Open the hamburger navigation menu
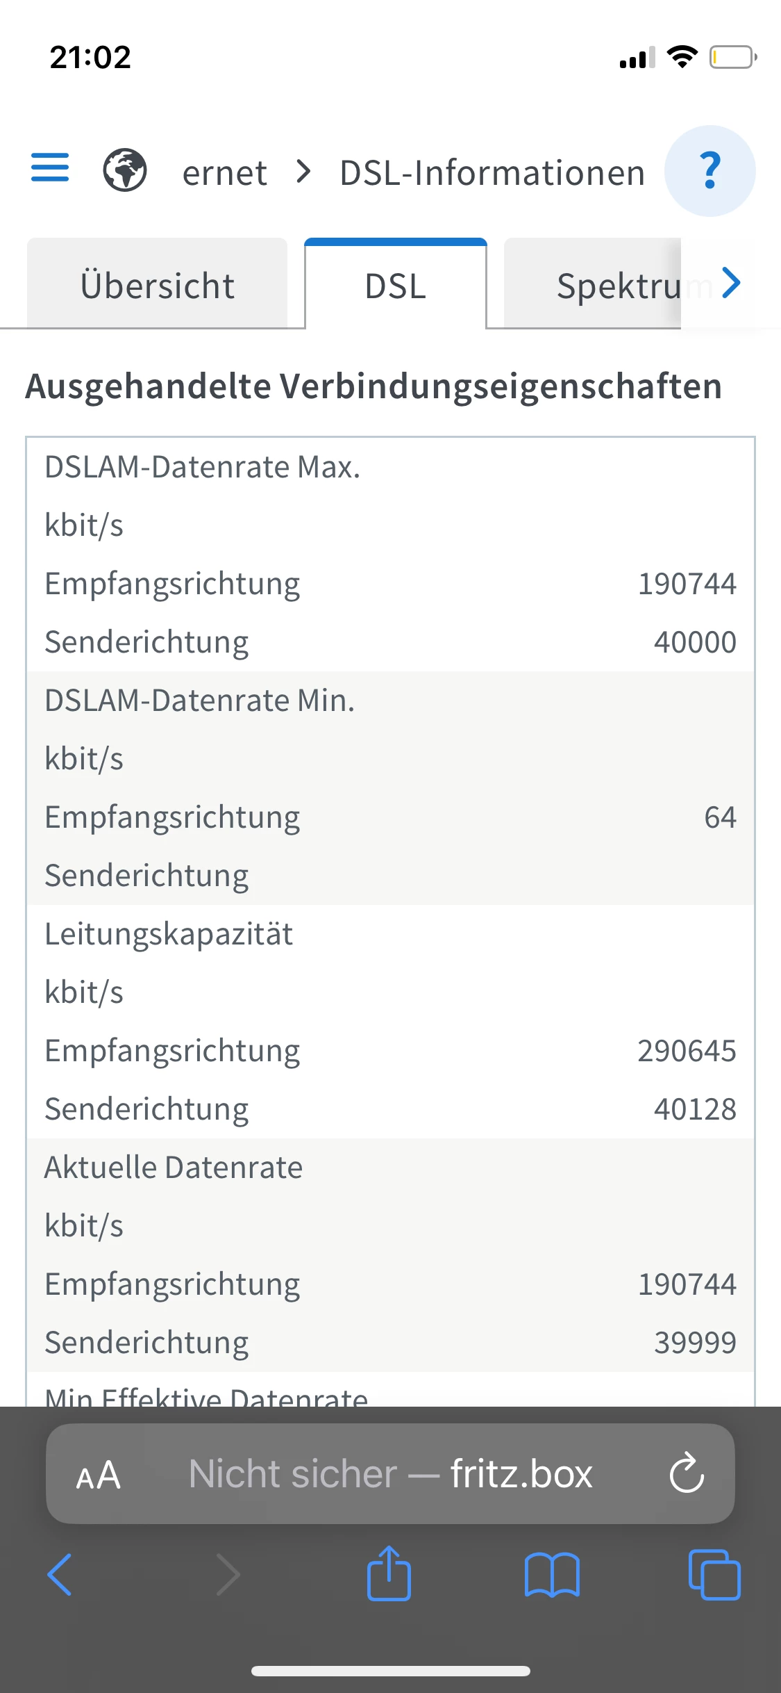Viewport: 781px width, 1693px height. click(50, 168)
